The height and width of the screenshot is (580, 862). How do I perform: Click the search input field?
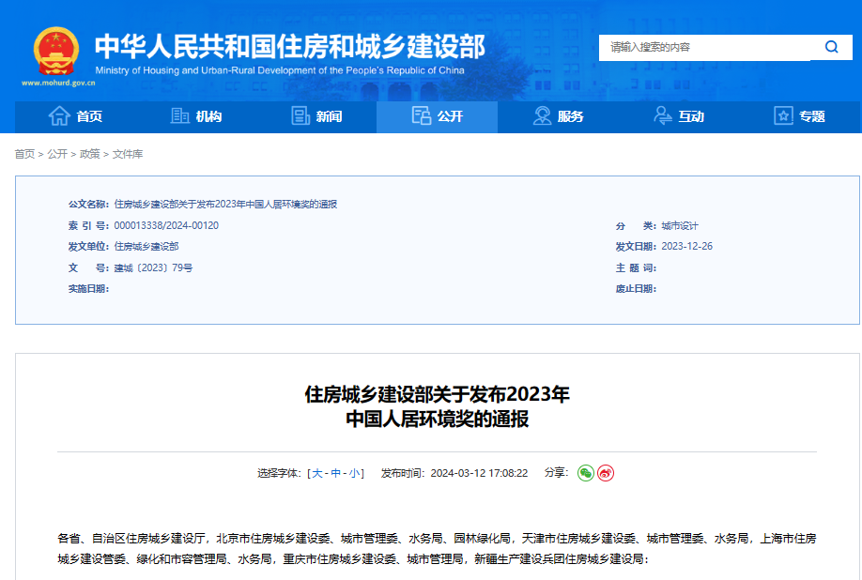pos(704,47)
